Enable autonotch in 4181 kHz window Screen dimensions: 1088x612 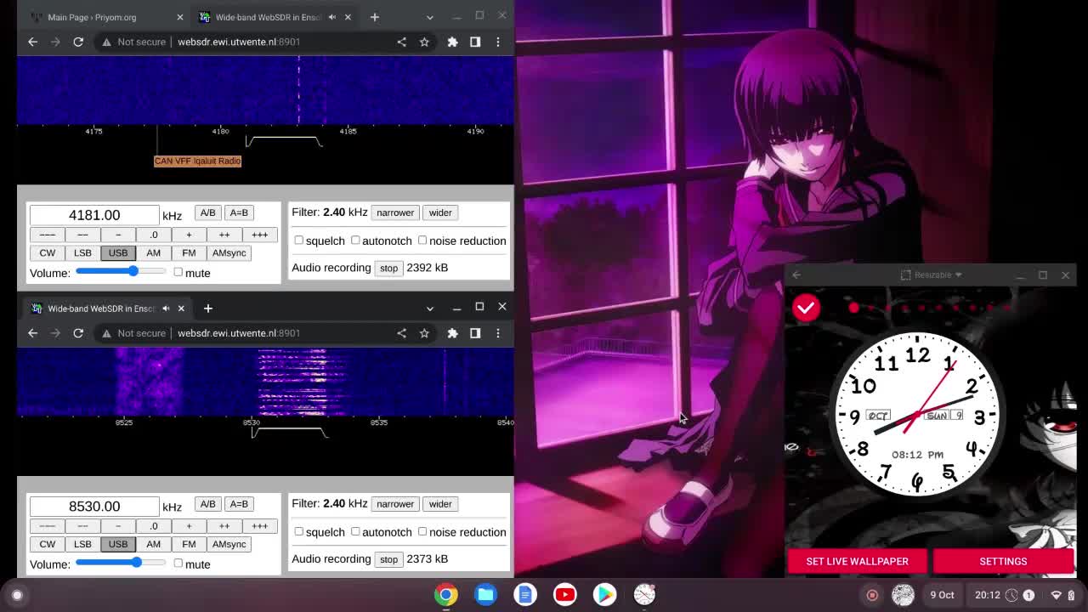click(x=355, y=240)
